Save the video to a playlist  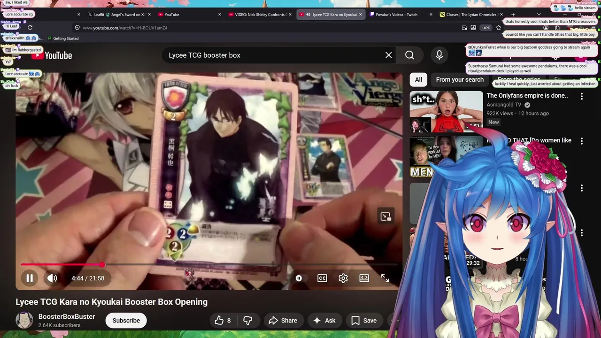[364, 321]
